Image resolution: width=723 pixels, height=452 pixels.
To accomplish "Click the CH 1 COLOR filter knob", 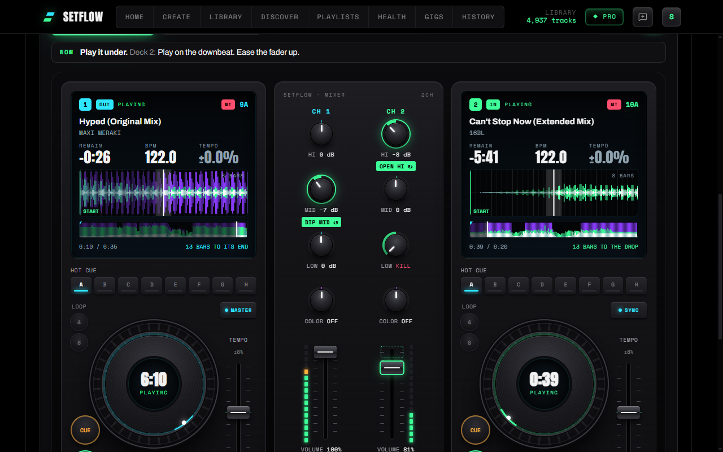I will point(321,301).
